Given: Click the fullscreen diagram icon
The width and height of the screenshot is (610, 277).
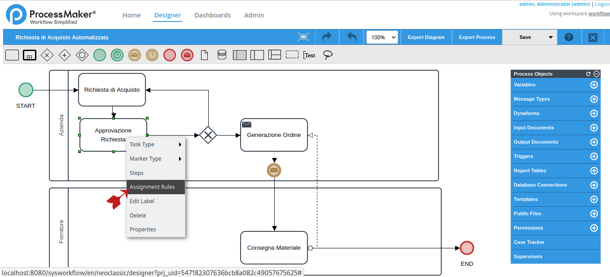Looking at the screenshot, I should pyautogui.click(x=303, y=38).
